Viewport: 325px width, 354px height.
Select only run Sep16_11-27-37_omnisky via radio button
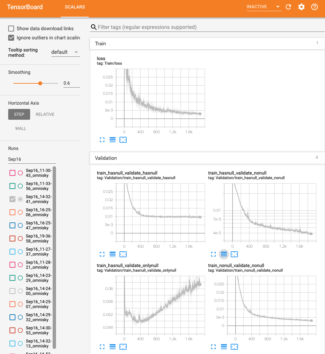coord(20,252)
